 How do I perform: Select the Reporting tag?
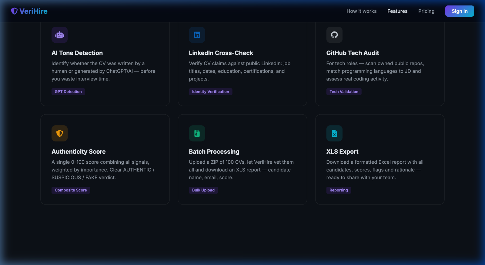tap(339, 190)
